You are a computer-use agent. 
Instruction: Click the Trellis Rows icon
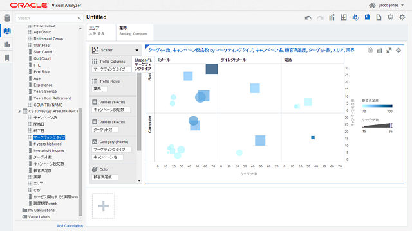coord(95,81)
